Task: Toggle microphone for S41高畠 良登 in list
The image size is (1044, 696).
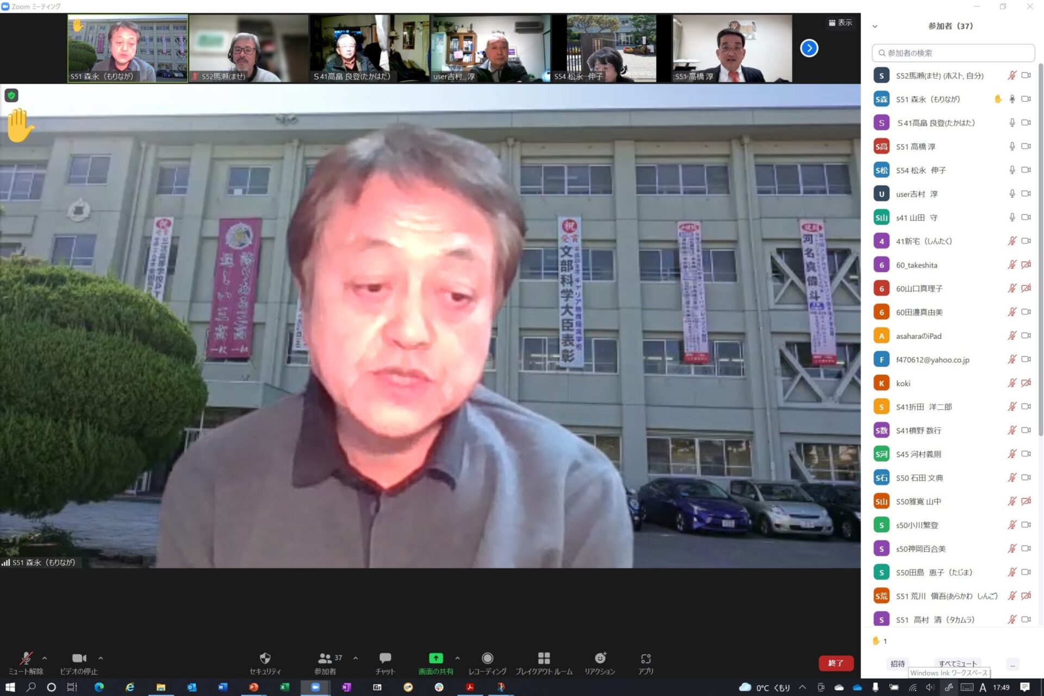Action: [1011, 123]
